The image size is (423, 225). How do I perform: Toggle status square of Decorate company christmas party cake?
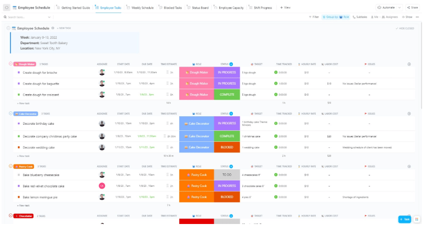click(x=19, y=136)
